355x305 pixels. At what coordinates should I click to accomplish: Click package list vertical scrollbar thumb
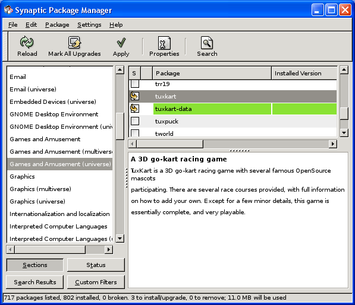point(344,113)
